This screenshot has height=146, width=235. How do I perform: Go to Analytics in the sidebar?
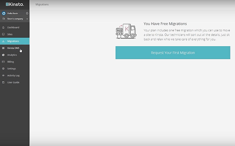15,55
